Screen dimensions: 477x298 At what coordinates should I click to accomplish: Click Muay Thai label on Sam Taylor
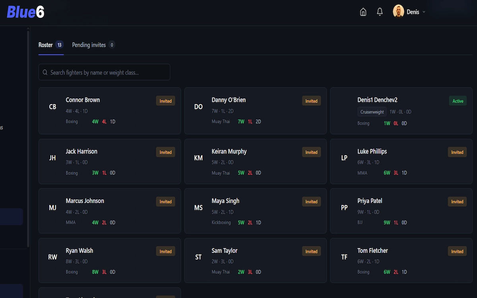pos(221,272)
